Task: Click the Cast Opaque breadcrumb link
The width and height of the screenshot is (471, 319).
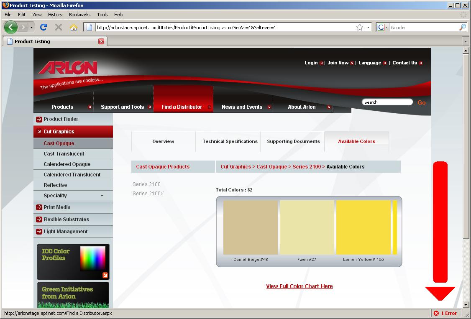Action: pos(272,167)
